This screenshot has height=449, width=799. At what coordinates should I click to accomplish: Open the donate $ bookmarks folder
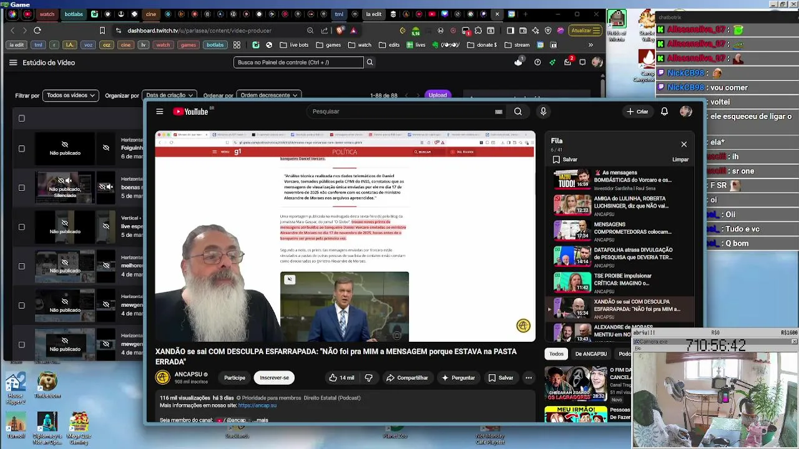pyautogui.click(x=483, y=45)
